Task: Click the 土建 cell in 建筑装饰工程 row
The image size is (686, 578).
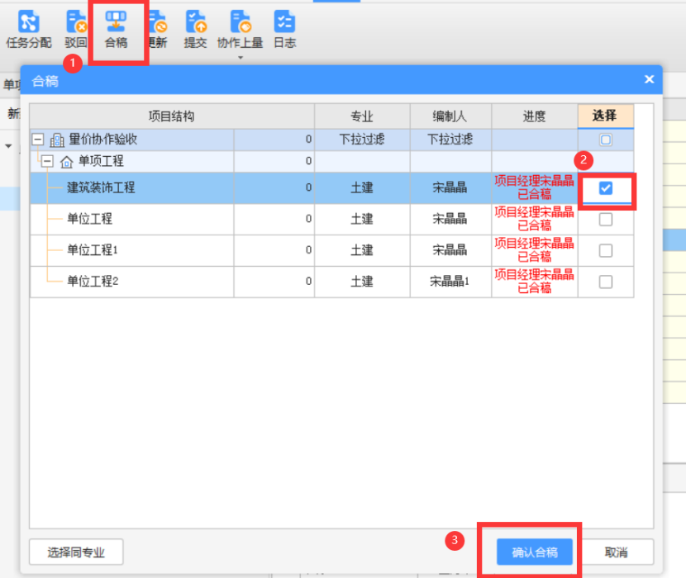Action: 362,188
